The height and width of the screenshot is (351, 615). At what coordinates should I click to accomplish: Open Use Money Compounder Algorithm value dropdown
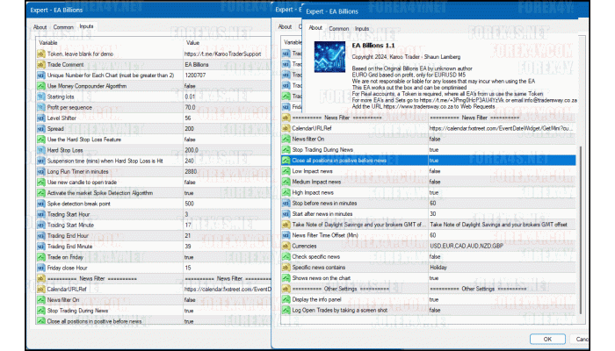(x=211, y=85)
